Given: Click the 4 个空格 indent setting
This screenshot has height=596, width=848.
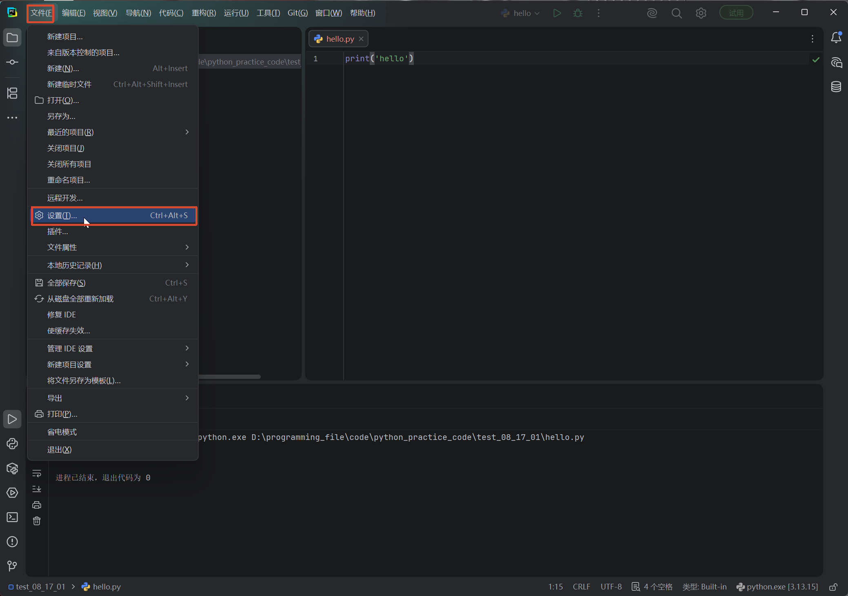Looking at the screenshot, I should (652, 587).
